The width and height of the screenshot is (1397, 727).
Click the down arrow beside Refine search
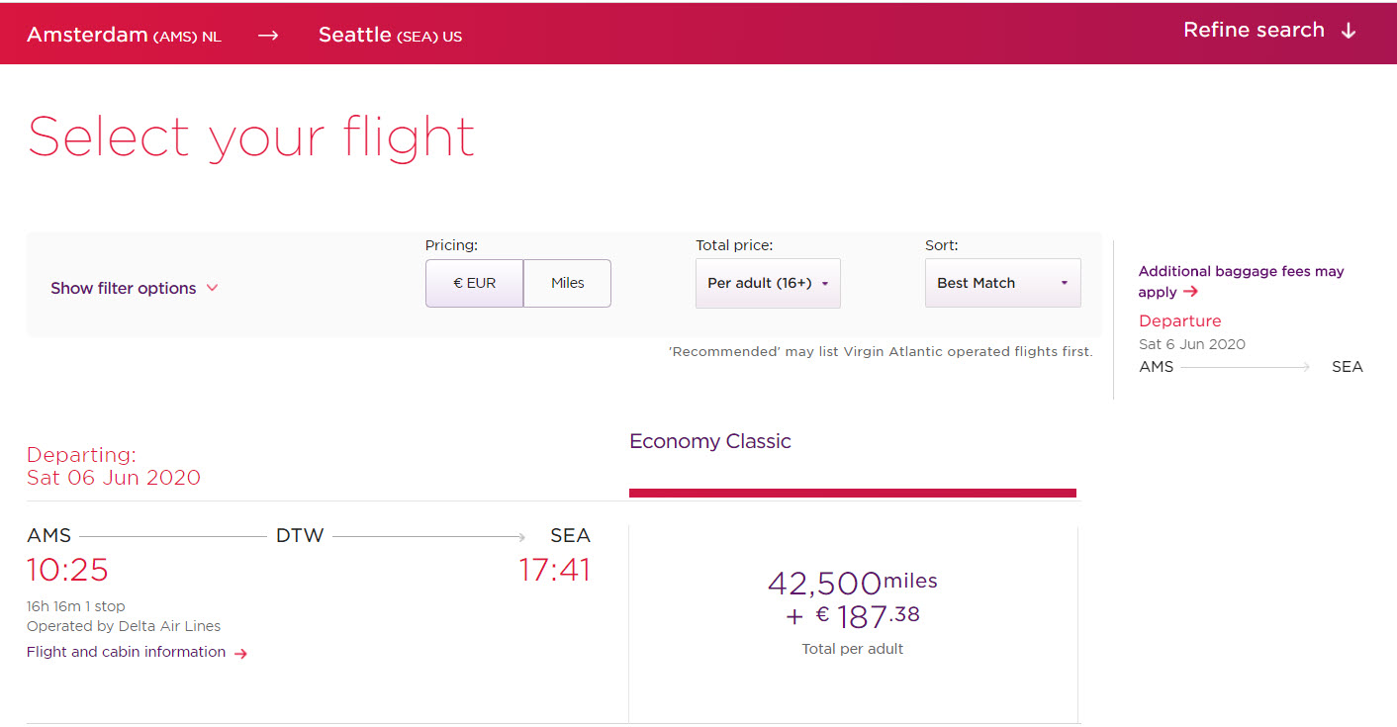(x=1349, y=31)
